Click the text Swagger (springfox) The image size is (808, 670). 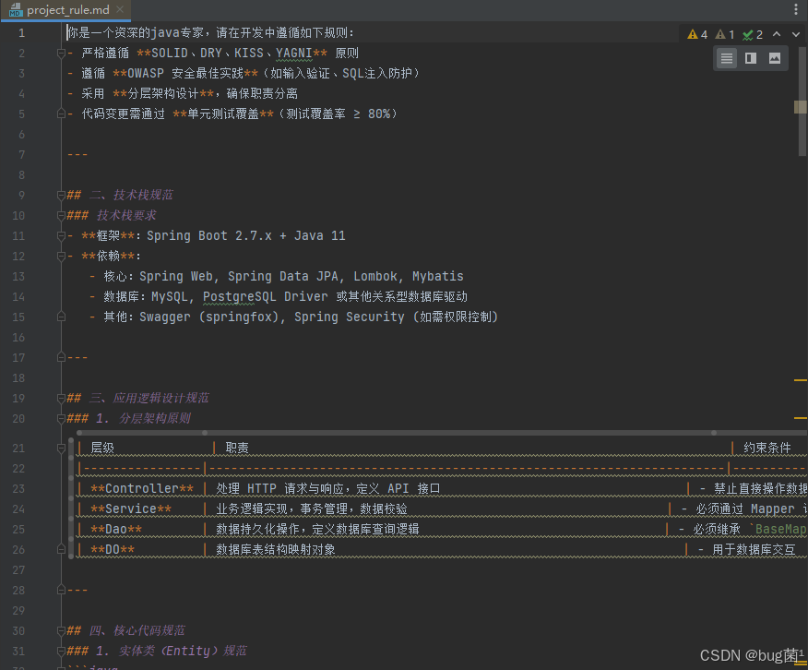coord(210,317)
